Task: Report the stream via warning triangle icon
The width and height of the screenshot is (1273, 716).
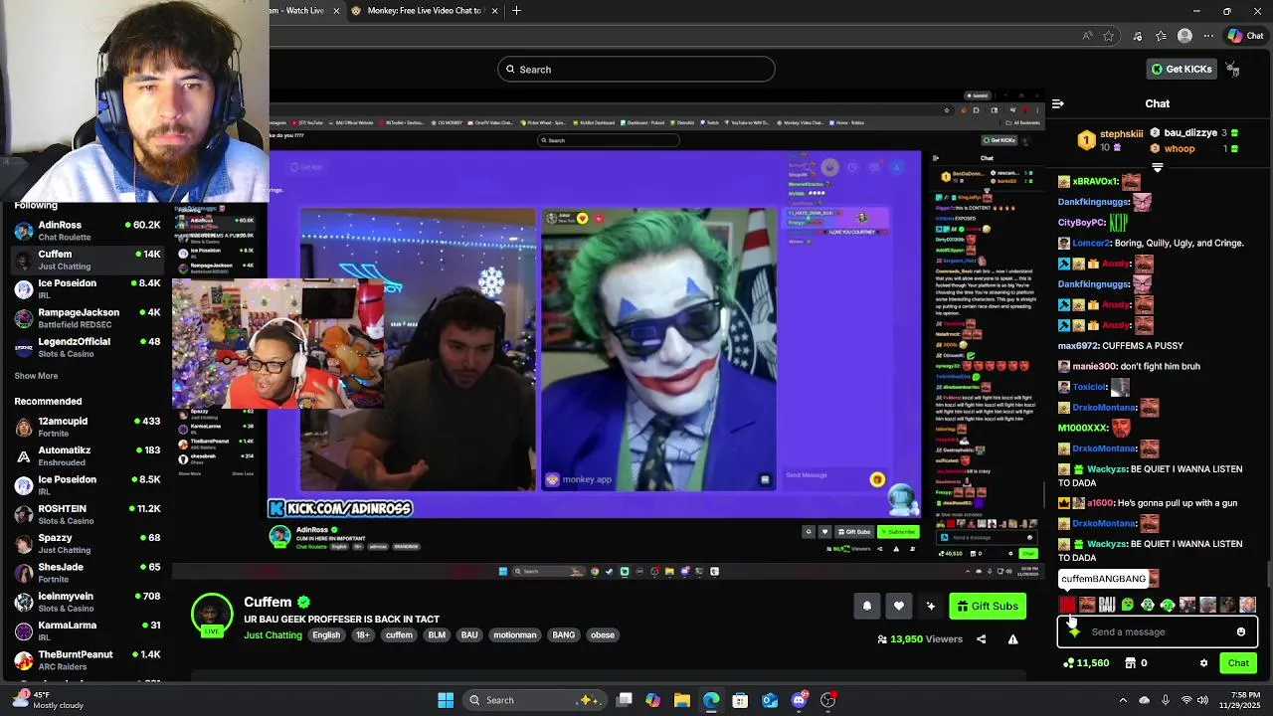Action: point(1012,639)
